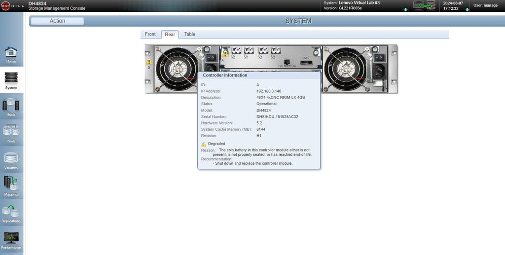Click the Controller Information popup title
505x255 pixels.
pyautogui.click(x=225, y=75)
